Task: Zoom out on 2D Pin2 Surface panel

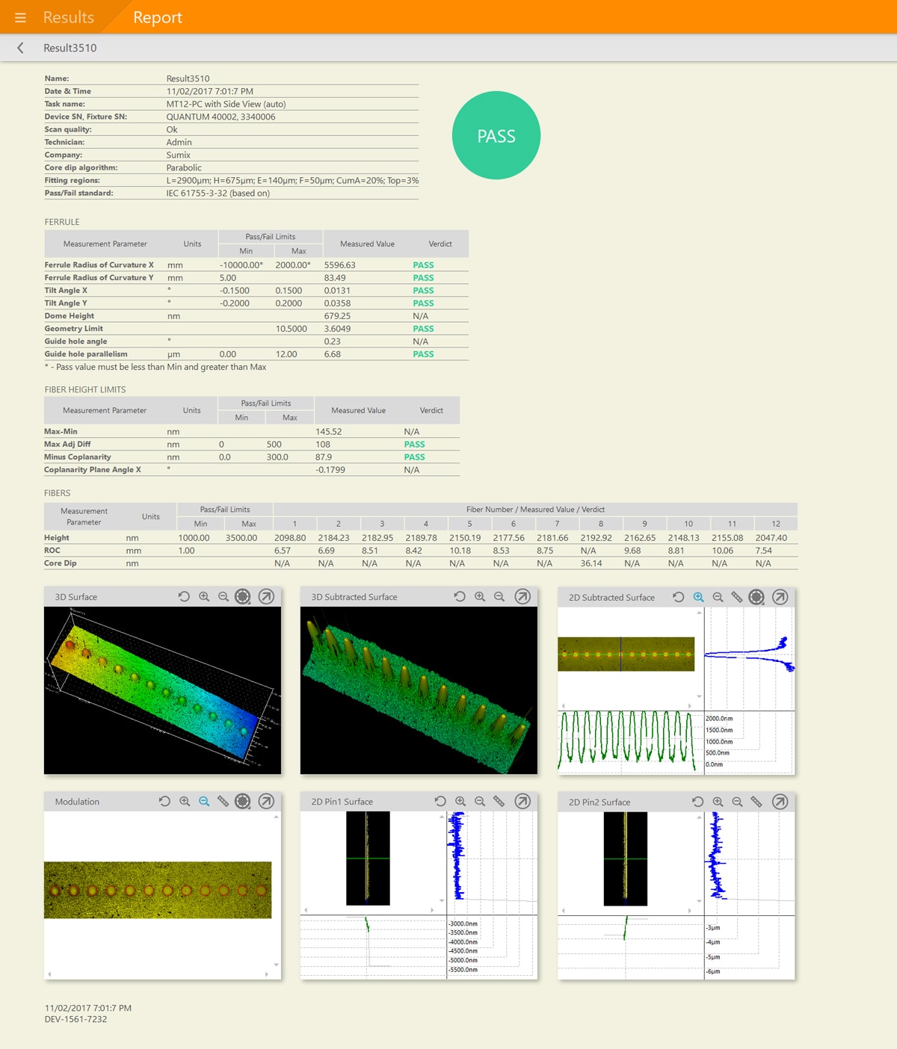Action: click(x=737, y=802)
